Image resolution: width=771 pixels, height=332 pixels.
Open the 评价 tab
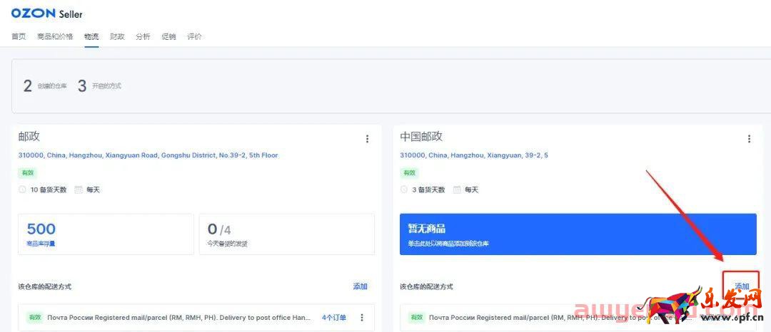194,36
